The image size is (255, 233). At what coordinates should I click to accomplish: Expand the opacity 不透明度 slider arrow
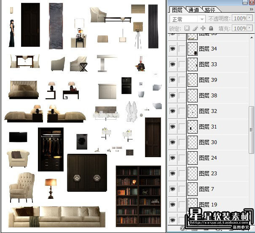pos(250,18)
